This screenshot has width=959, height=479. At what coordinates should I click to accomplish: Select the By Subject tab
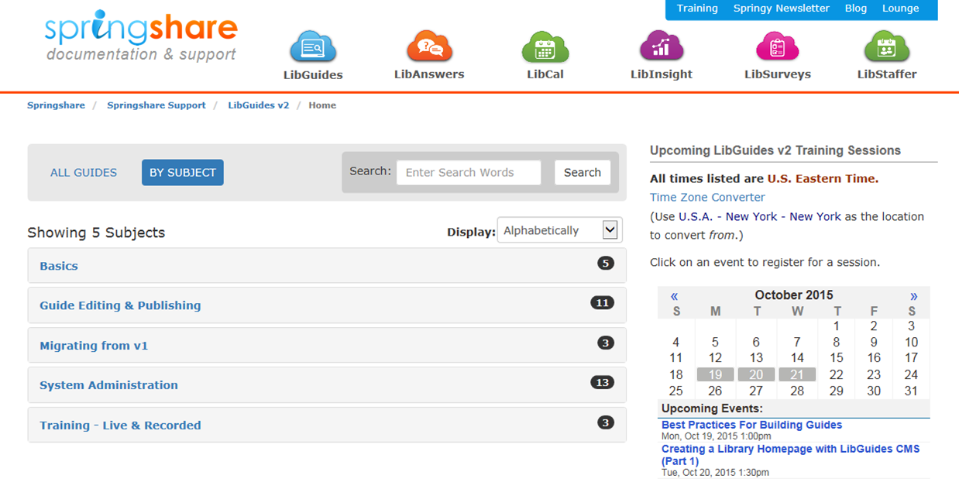(x=183, y=173)
